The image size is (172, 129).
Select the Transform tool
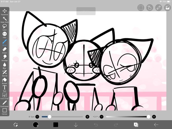pos(5,12)
